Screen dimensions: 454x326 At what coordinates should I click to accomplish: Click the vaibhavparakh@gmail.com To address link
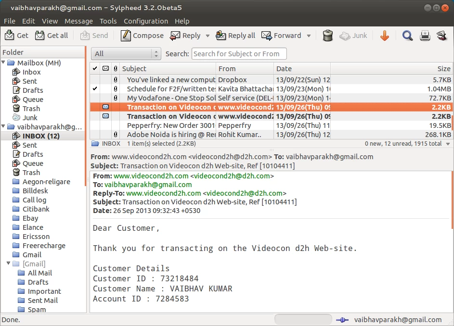pos(148,185)
